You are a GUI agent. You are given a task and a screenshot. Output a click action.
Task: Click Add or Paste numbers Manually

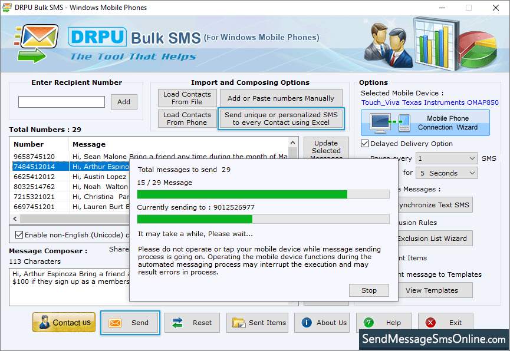click(281, 98)
